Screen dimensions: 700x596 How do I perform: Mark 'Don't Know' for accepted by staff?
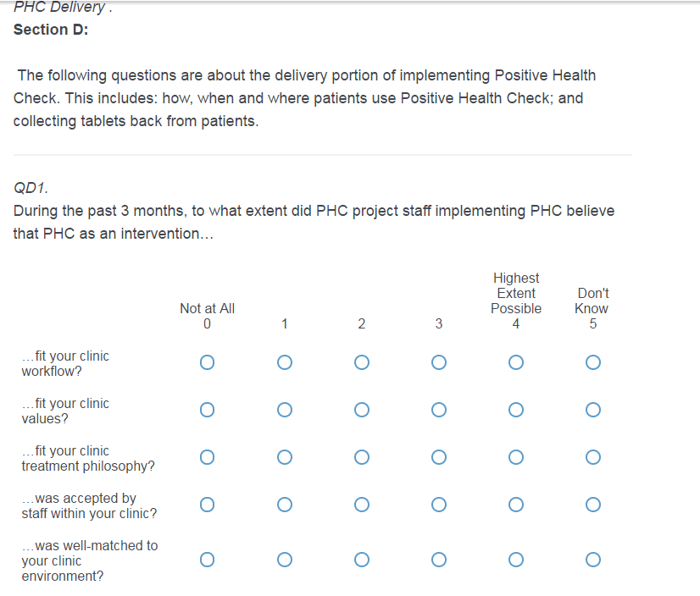(x=592, y=505)
